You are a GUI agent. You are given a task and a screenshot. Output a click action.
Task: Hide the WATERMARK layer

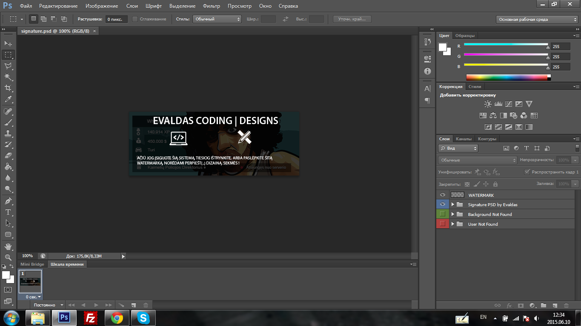point(442,195)
